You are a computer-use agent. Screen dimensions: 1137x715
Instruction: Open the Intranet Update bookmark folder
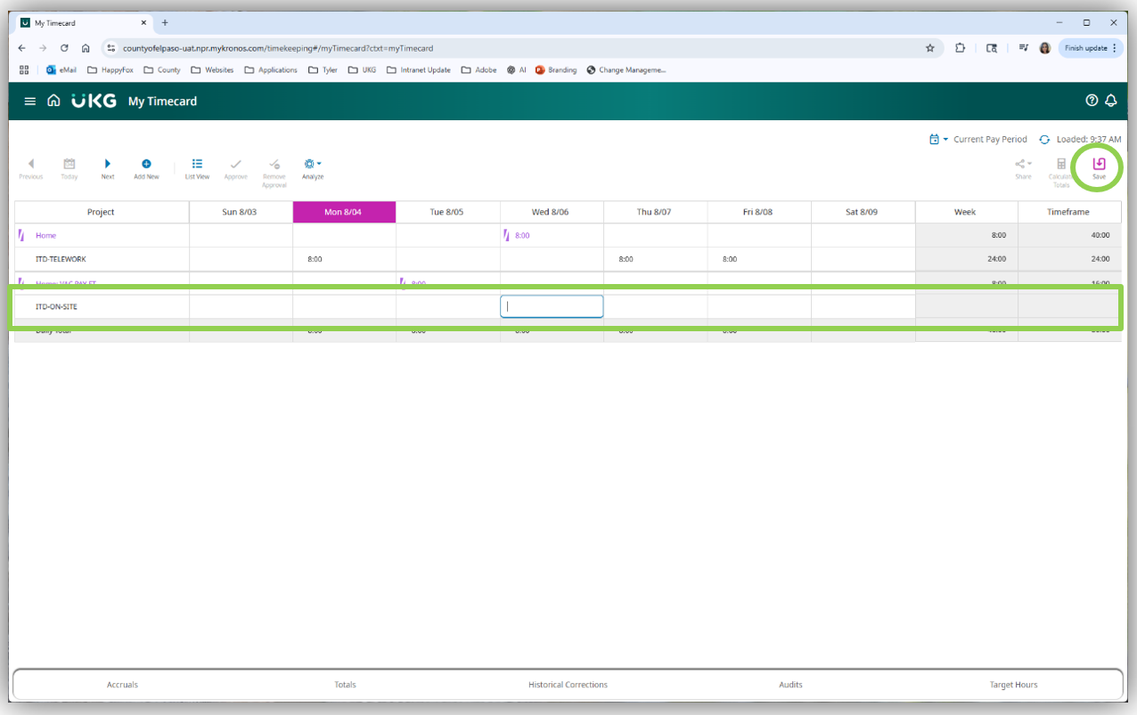pyautogui.click(x=419, y=69)
